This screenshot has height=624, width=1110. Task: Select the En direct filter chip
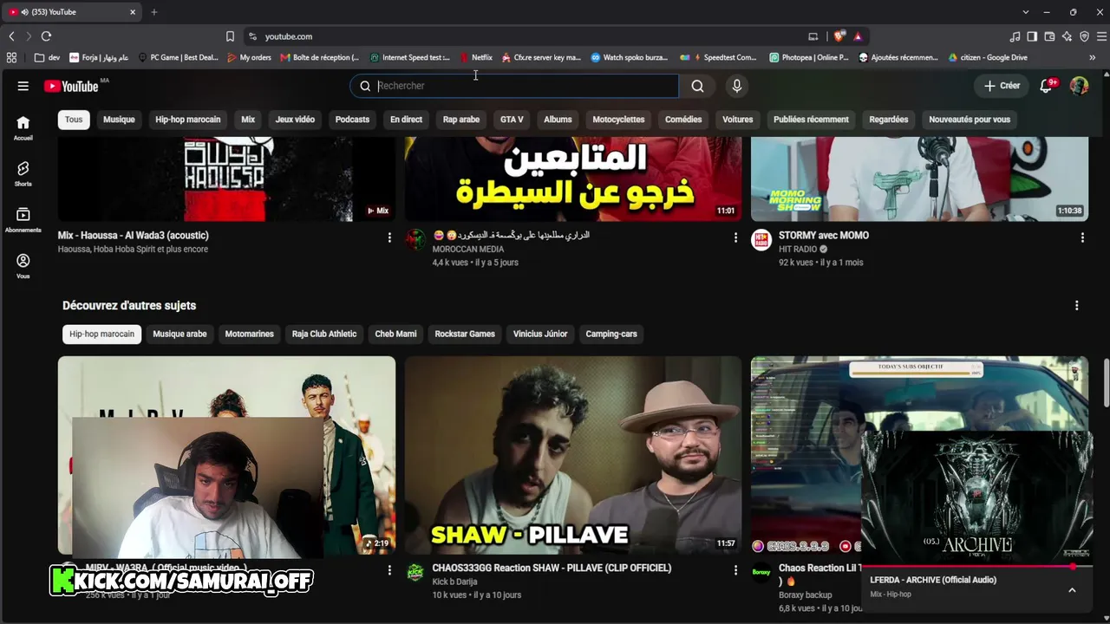click(x=406, y=120)
